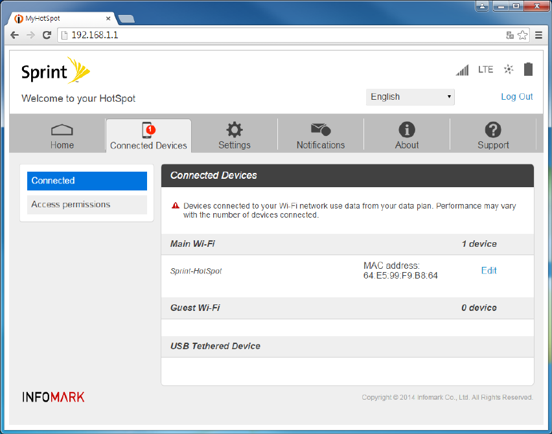This screenshot has width=552, height=434.
Task: Click the MyHotSpot tab favicon
Action: [x=19, y=18]
